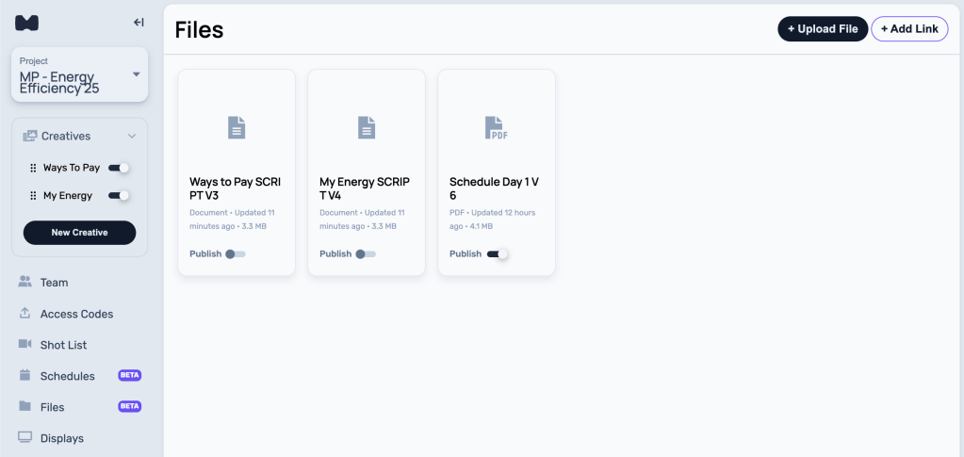The image size is (964, 457).
Task: Toggle the Ways To Pay creative switch
Action: tap(119, 168)
